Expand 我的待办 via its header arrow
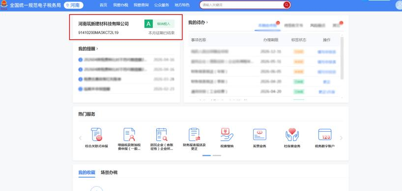402x191 pixels. pyautogui.click(x=207, y=23)
